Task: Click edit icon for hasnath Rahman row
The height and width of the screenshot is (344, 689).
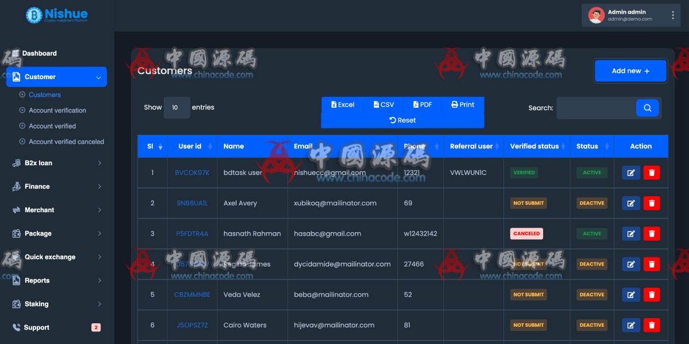Action: [630, 233]
